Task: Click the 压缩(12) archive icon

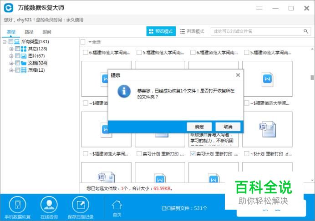Action: click(x=24, y=70)
